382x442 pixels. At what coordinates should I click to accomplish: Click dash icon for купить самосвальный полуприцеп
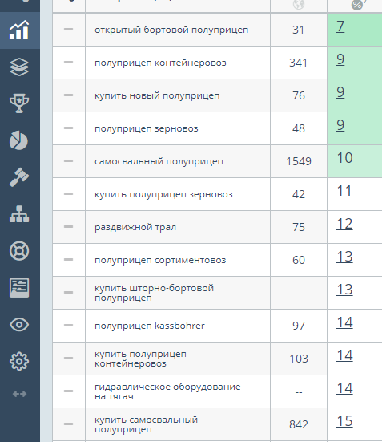coord(68,424)
